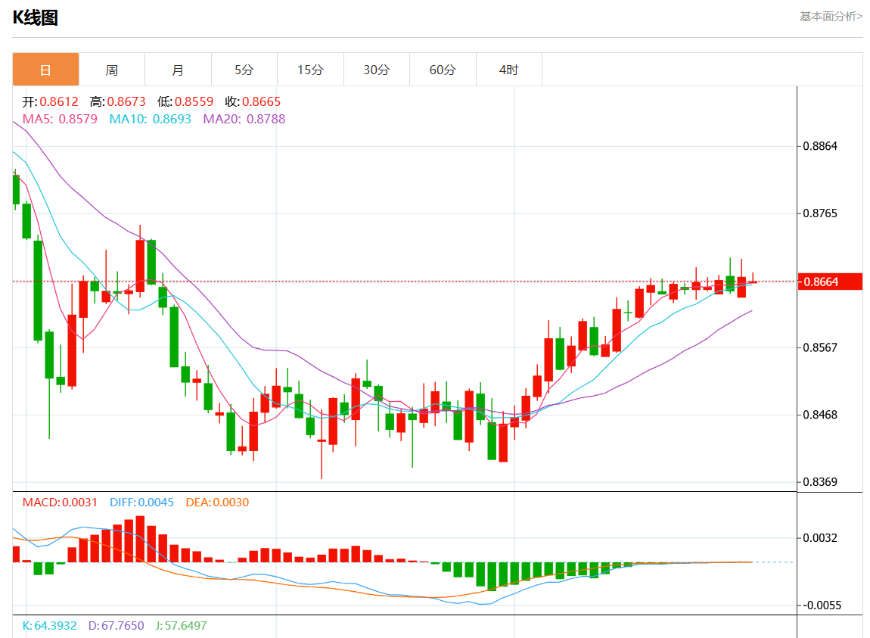Viewport: 870px width, 638px height.
Task: Select the 15分 interval tab
Action: click(x=310, y=70)
